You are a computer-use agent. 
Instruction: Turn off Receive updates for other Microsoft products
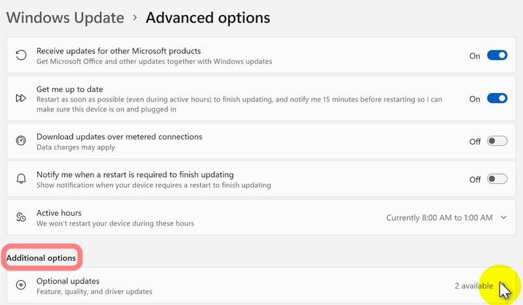coord(497,56)
